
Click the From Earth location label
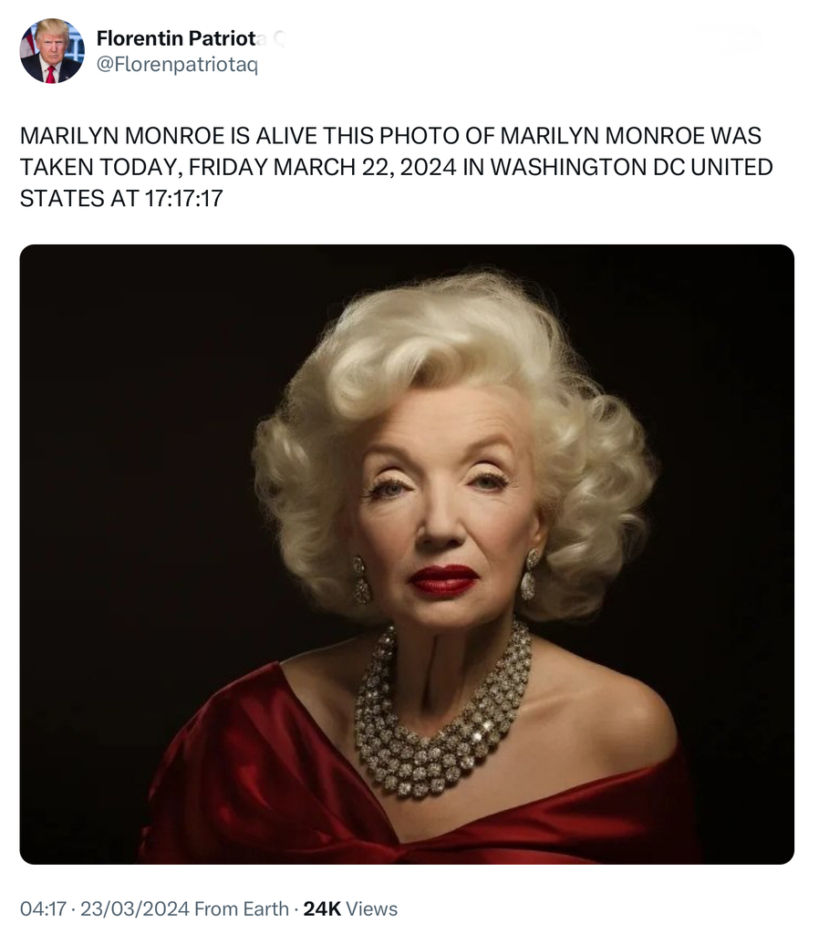(x=242, y=908)
